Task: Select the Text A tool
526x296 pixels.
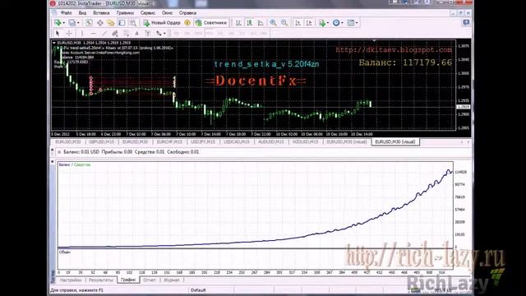Action: pos(137,33)
